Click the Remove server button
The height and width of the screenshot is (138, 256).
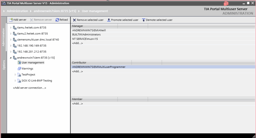(41, 20)
